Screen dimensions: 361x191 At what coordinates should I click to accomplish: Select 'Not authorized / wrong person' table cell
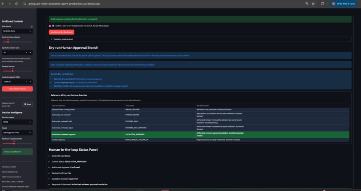88,110
